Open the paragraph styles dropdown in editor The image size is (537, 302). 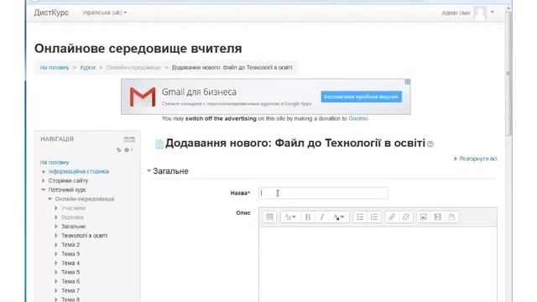(290, 216)
